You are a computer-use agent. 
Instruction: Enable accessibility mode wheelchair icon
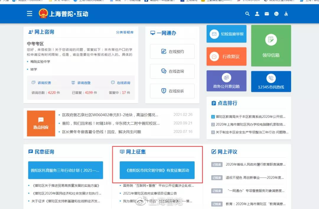coord(286,14)
